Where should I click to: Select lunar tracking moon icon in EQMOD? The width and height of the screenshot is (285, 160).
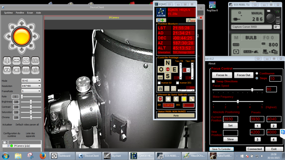[x=176, y=99]
